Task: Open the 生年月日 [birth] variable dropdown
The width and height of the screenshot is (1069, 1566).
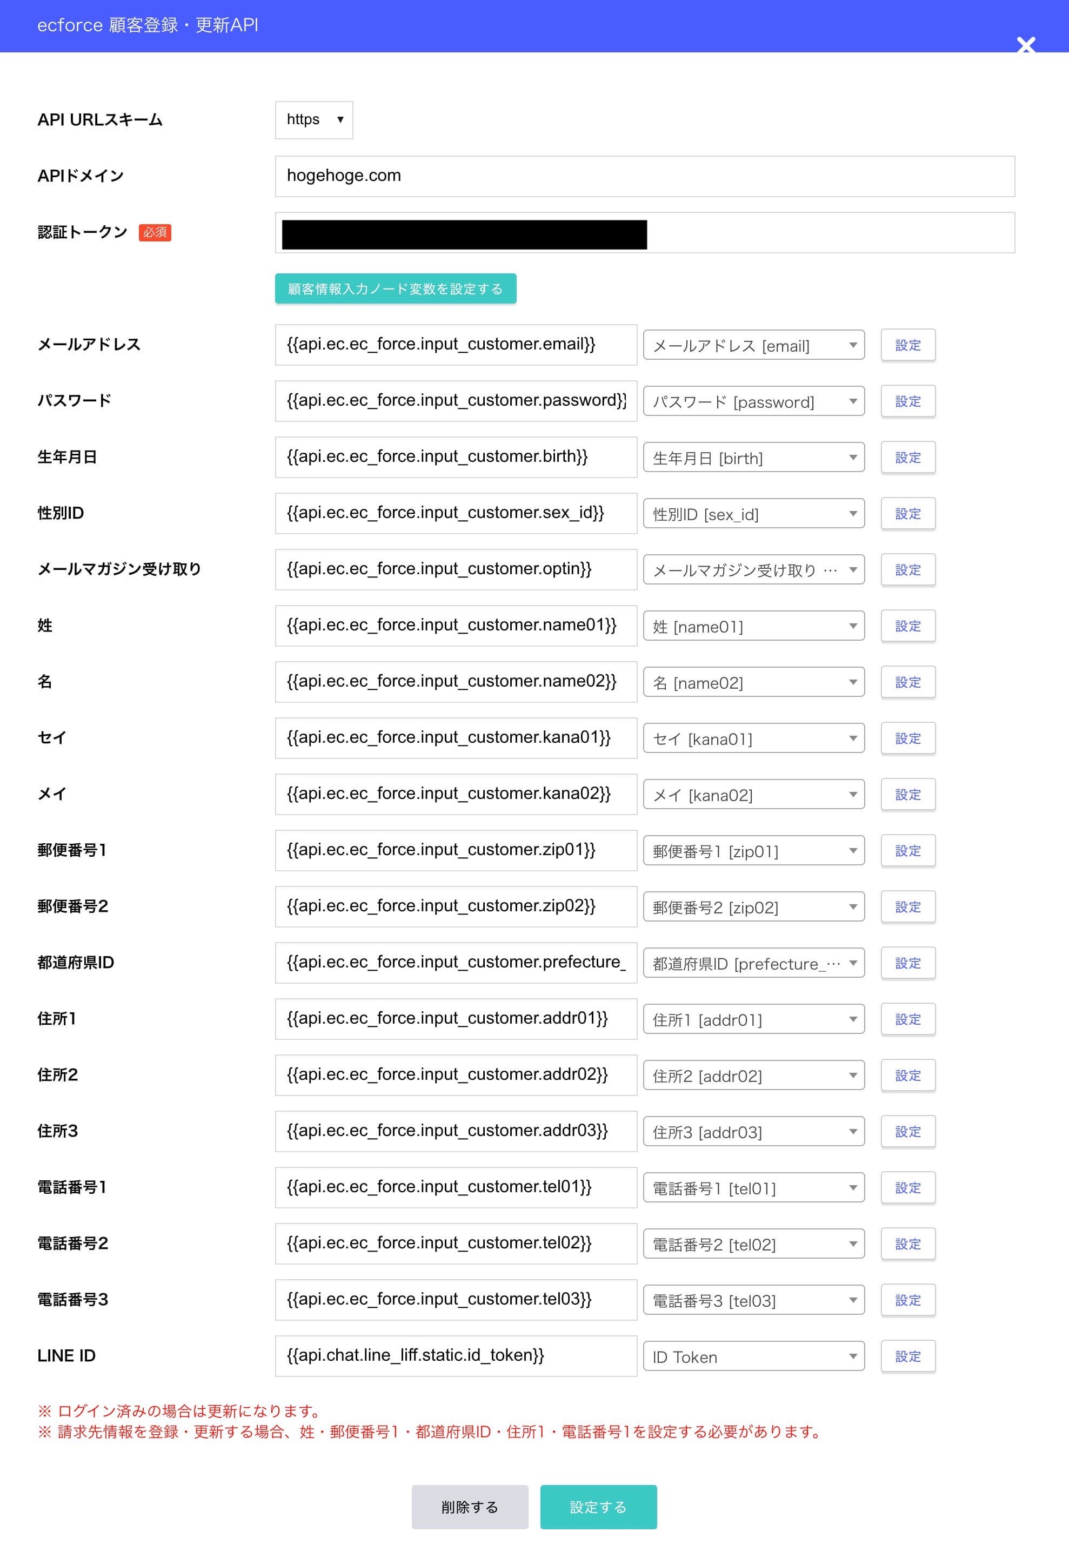Action: [x=753, y=458]
